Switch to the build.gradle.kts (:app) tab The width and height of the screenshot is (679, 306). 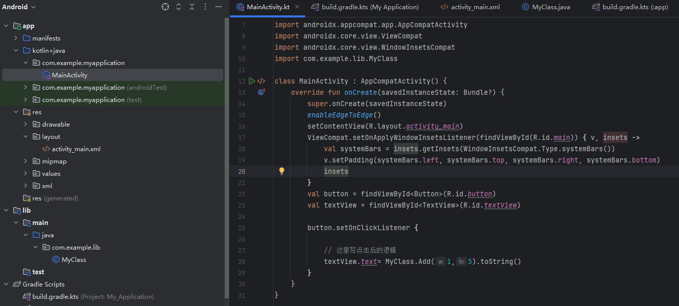[630, 7]
